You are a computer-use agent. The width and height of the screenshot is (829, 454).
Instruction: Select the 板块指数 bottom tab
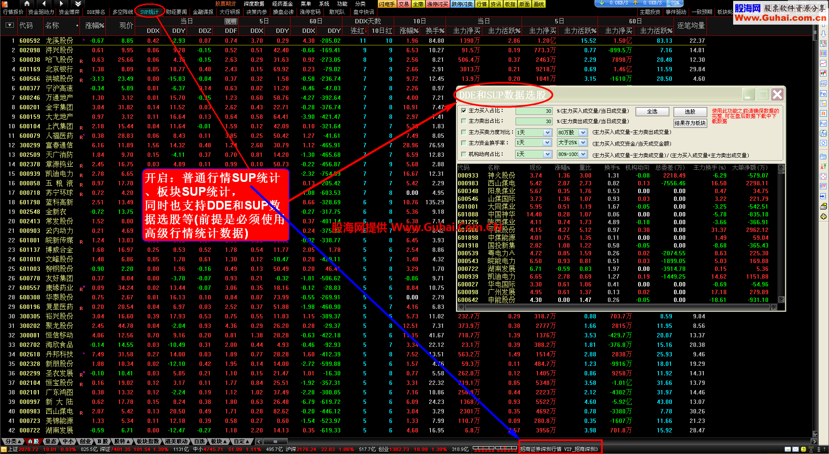pos(148,441)
